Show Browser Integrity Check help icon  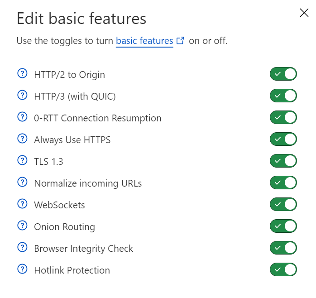(22, 248)
